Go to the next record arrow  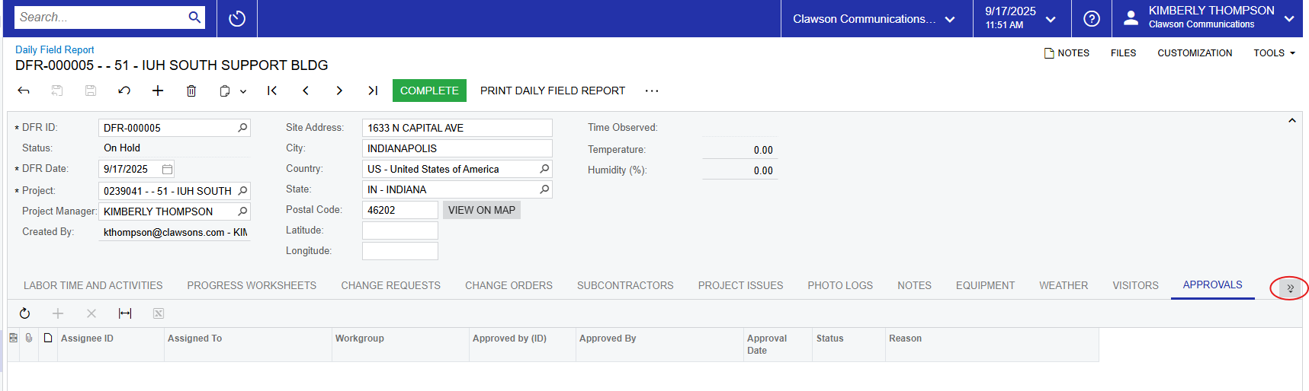(339, 91)
